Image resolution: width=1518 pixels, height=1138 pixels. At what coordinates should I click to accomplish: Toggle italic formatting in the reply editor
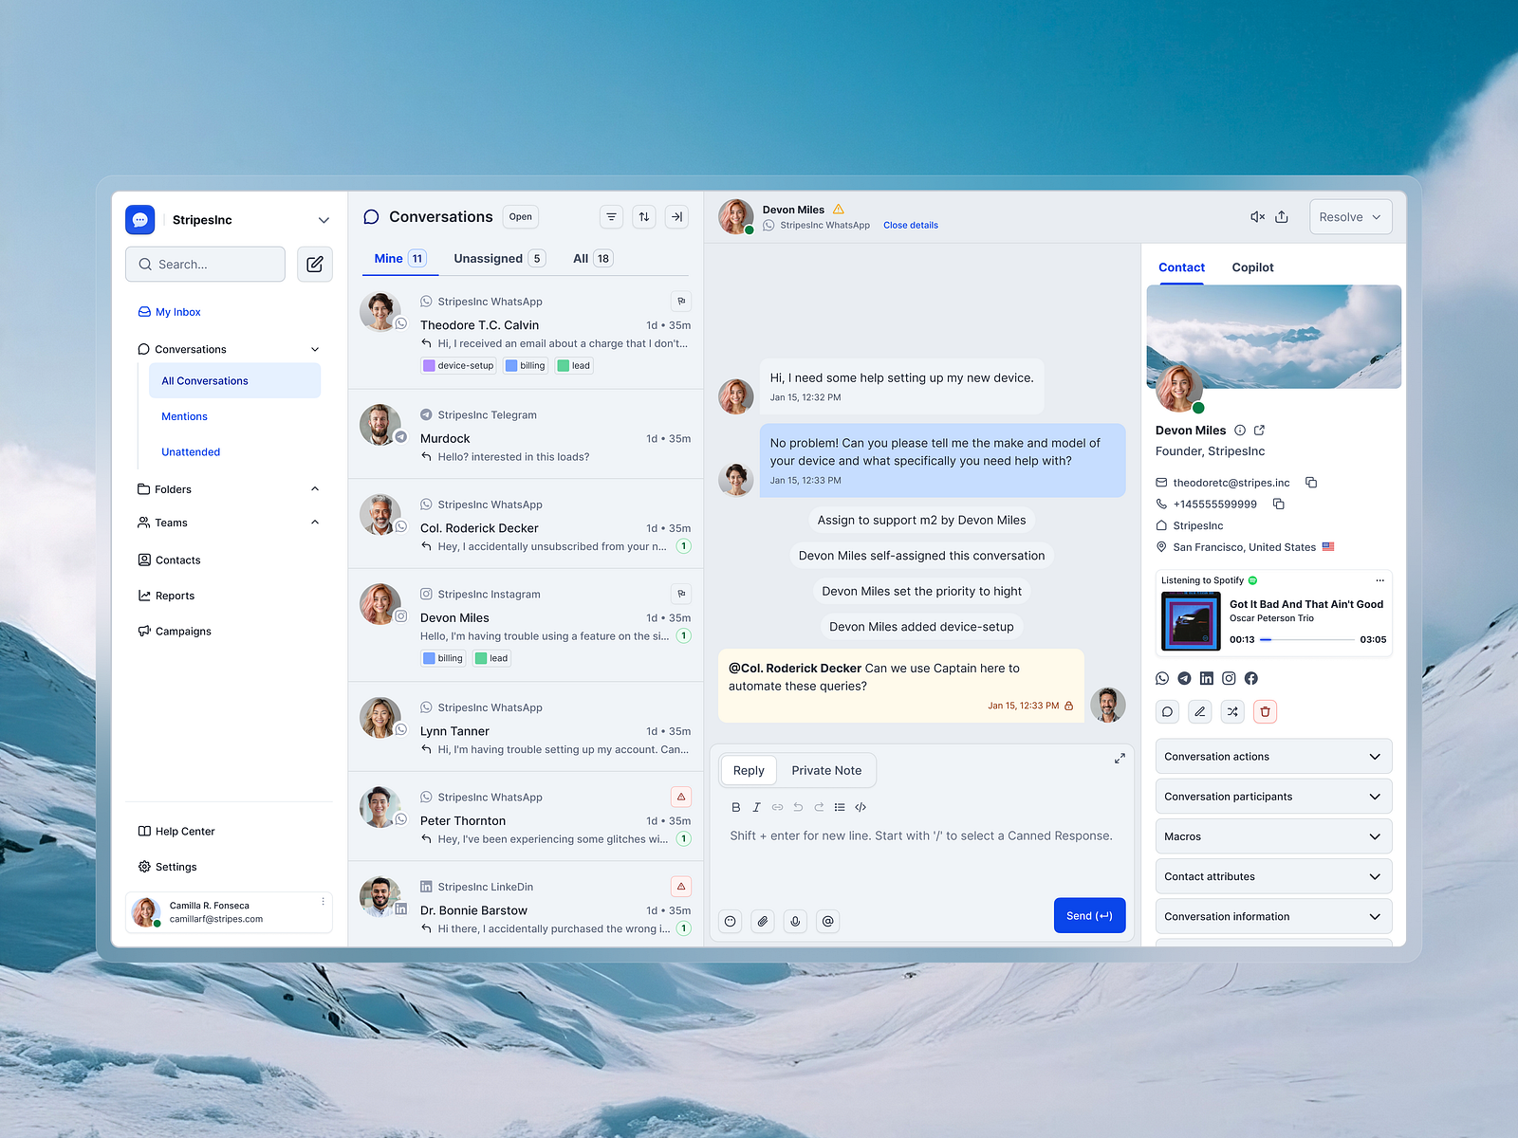[756, 807]
